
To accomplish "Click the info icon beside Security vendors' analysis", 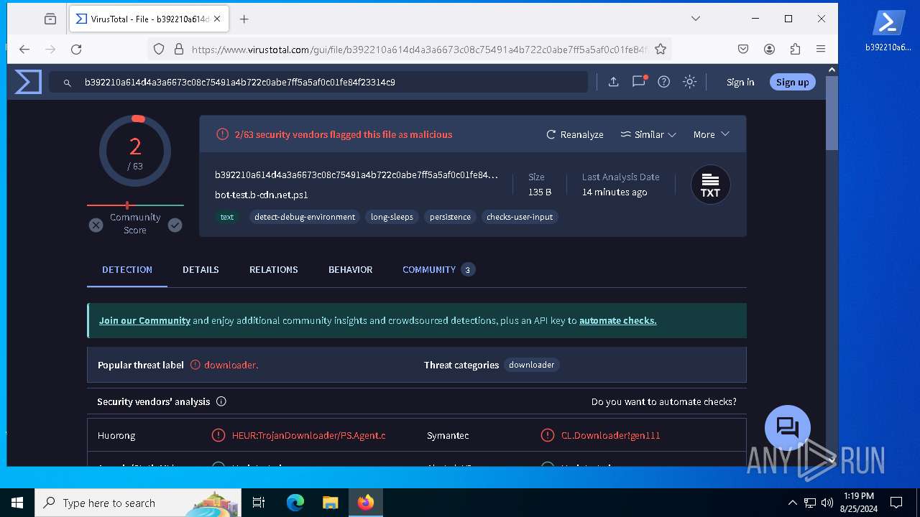I will (221, 401).
